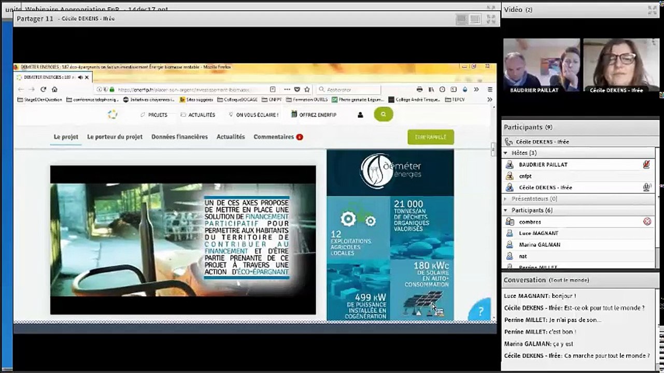This screenshot has width=664, height=373.
Task: Click the user account icon on Enerfip
Action: click(x=360, y=115)
